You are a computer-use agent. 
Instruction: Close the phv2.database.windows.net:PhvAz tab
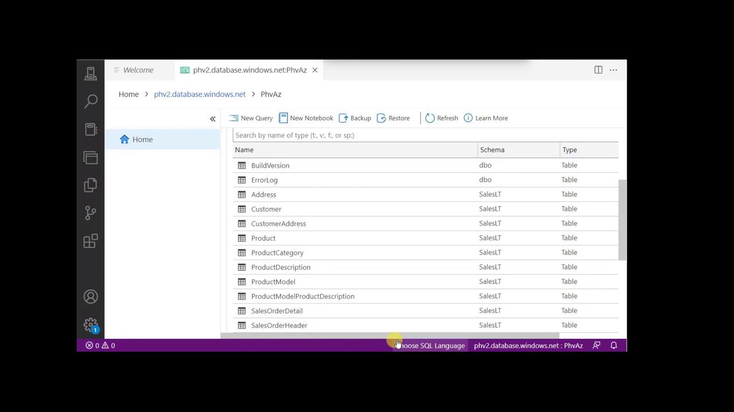315,70
